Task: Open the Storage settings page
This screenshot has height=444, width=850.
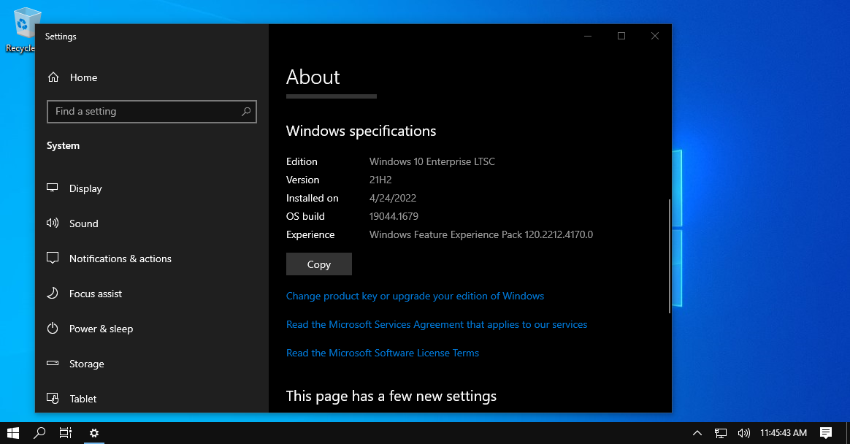Action: [x=152, y=364]
